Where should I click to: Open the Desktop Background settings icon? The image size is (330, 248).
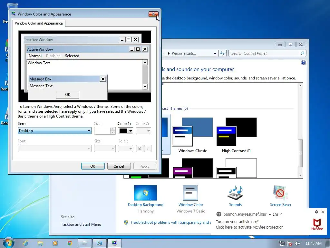145,193
